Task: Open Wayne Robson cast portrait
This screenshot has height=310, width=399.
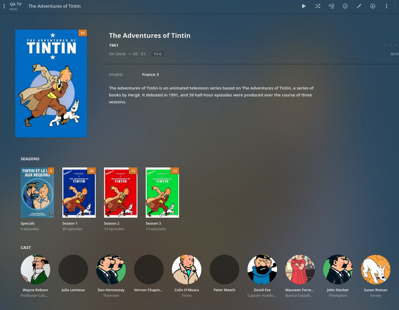Action: point(35,269)
